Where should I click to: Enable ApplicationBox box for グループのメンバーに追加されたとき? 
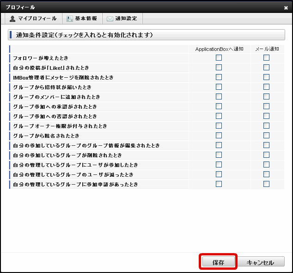[219, 97]
